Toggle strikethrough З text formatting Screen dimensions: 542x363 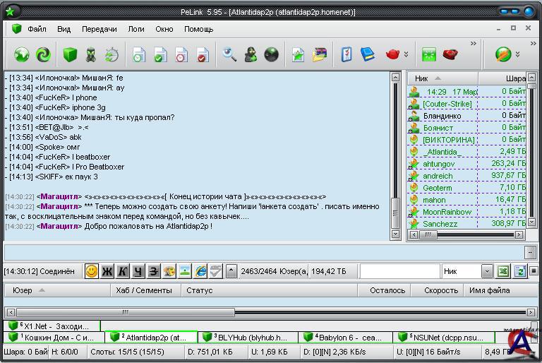pos(154,271)
